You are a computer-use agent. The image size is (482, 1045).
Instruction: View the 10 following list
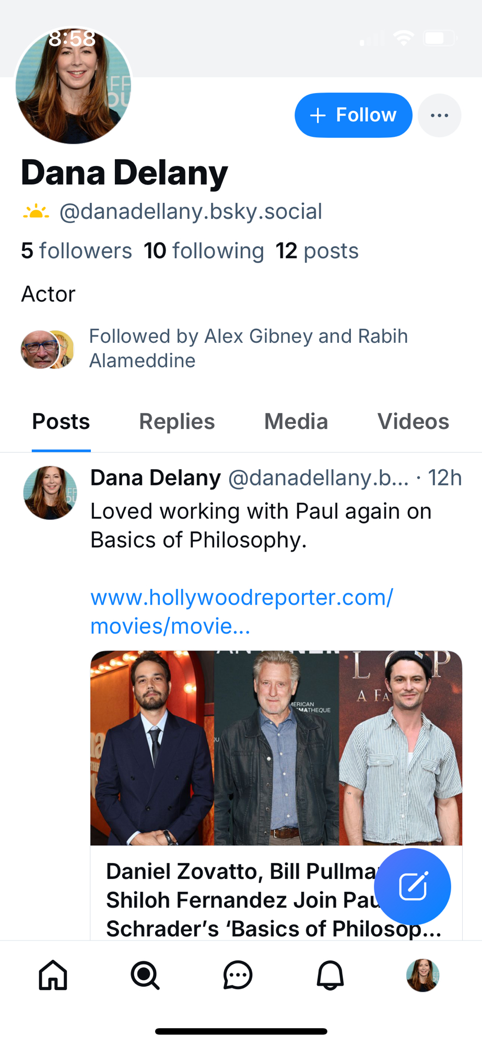click(x=204, y=251)
